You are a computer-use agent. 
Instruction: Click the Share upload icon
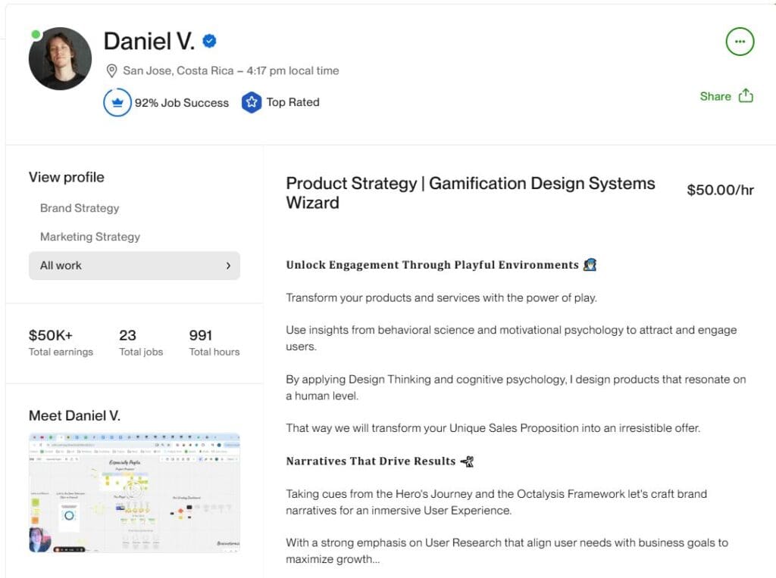[x=746, y=95]
